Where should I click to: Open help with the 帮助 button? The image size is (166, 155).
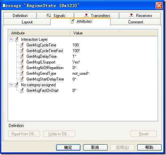(x=149, y=147)
